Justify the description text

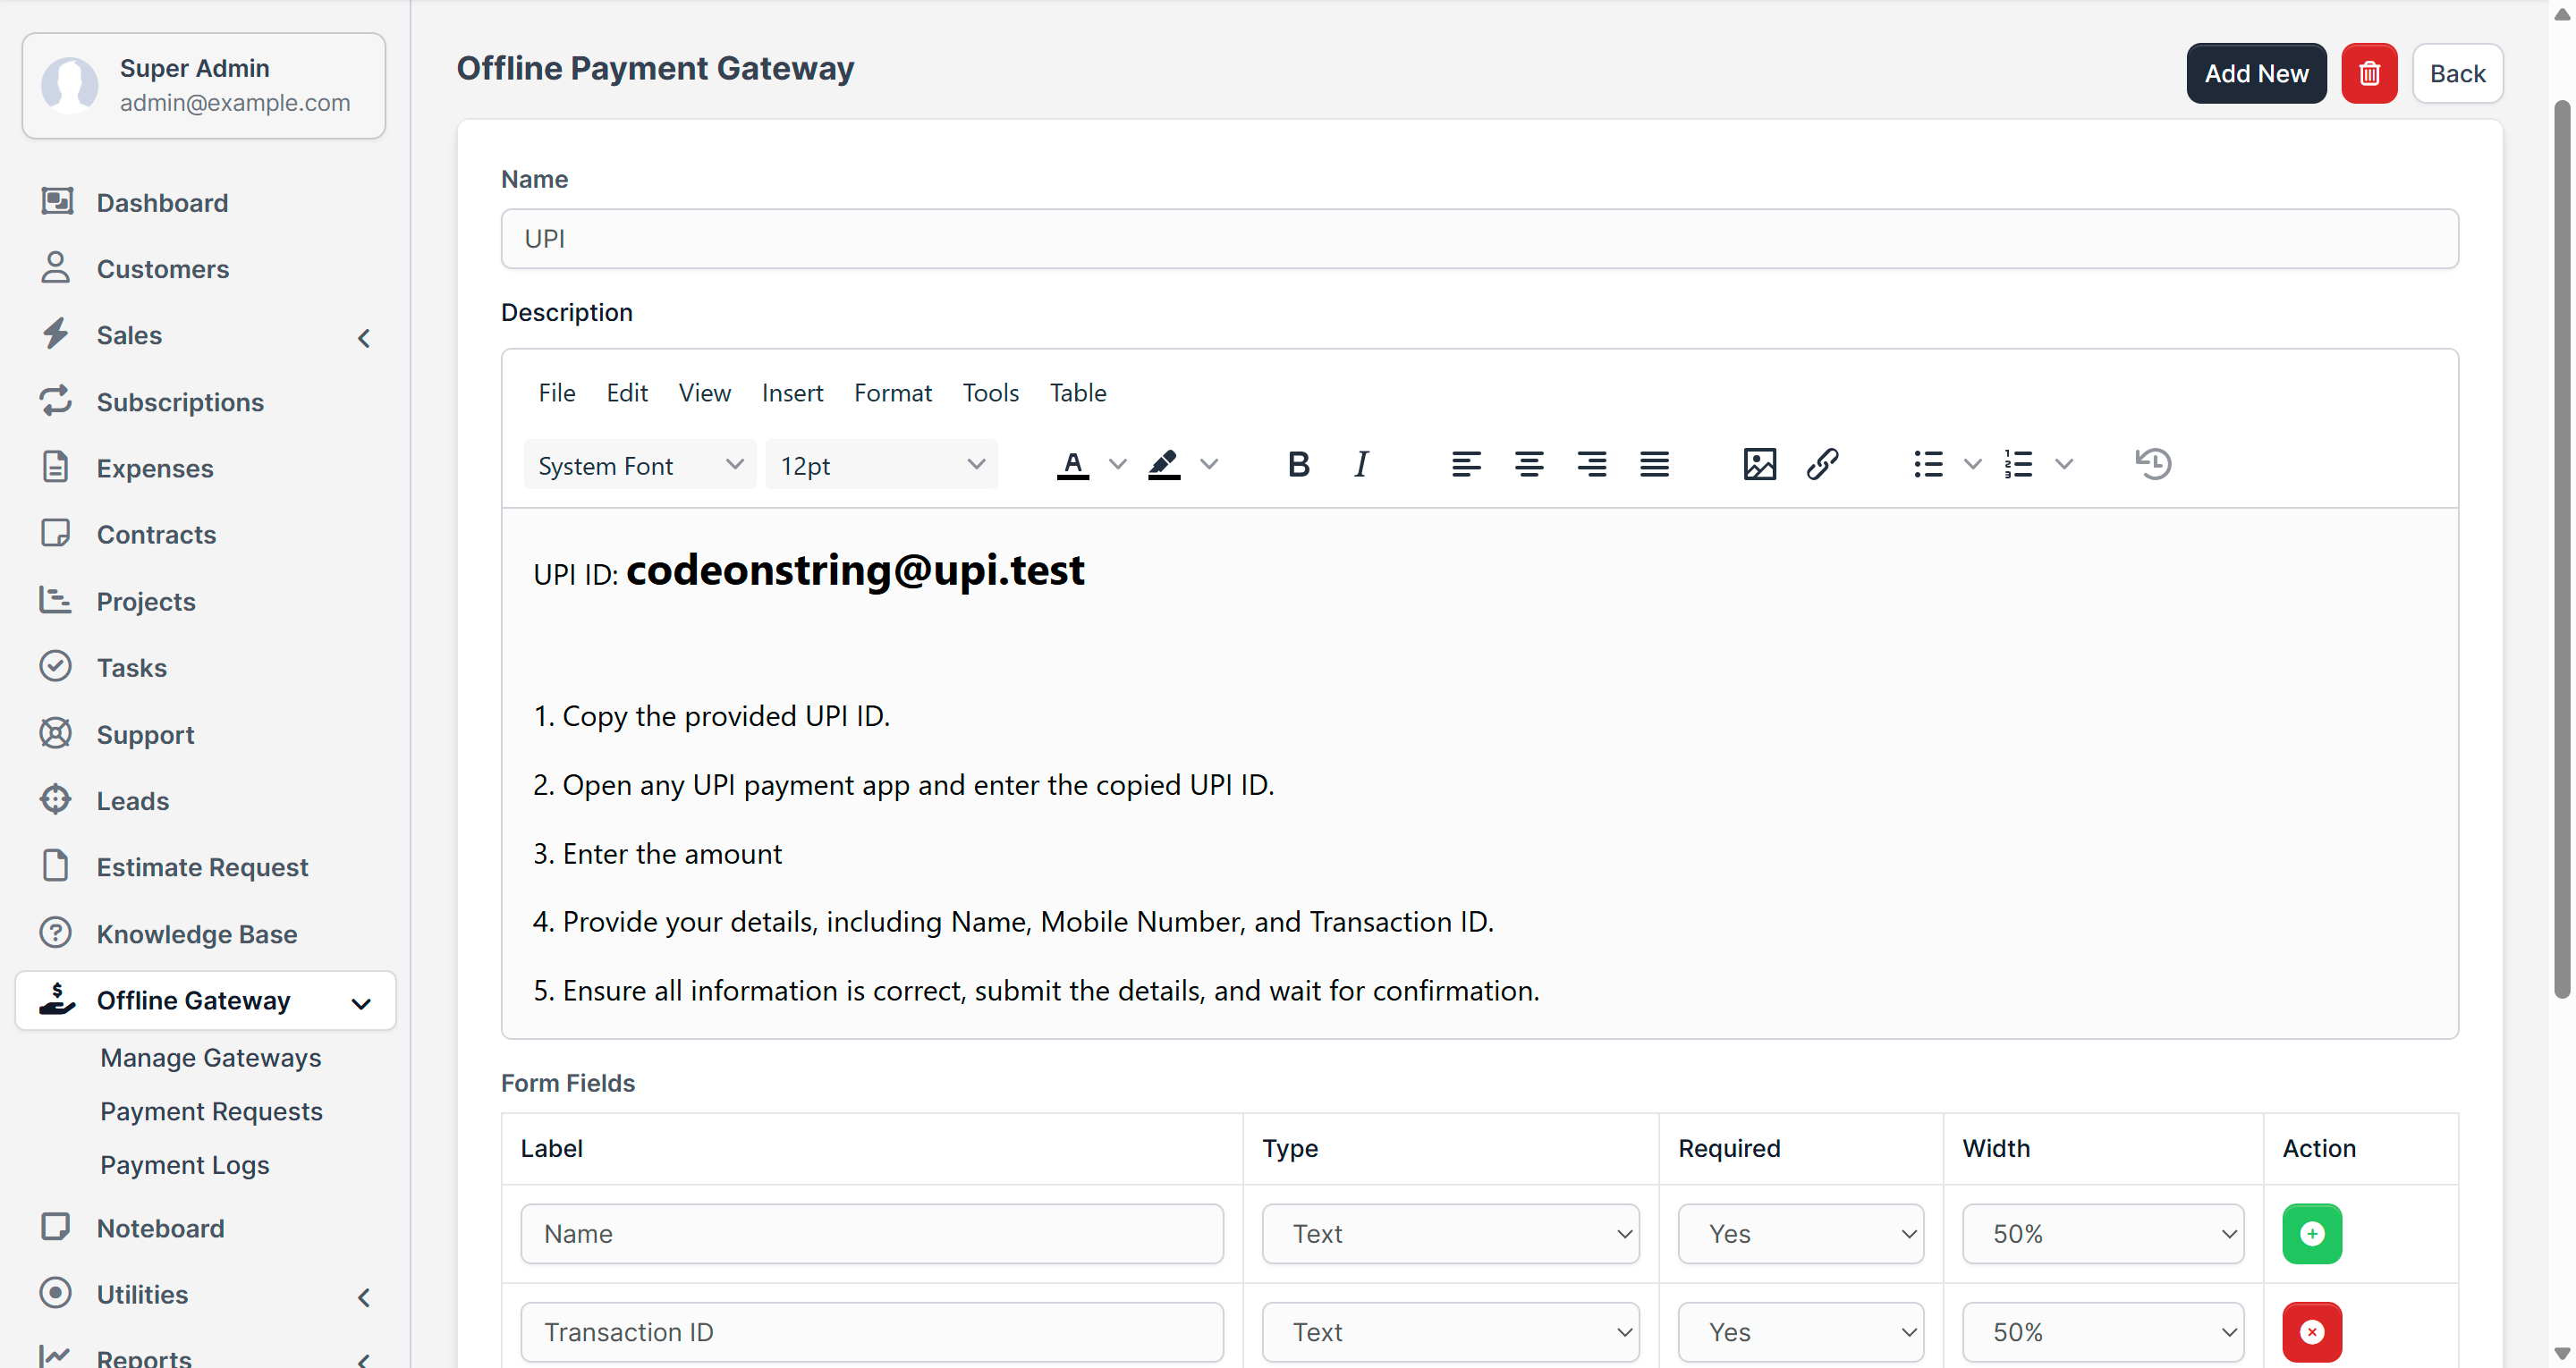(1654, 464)
